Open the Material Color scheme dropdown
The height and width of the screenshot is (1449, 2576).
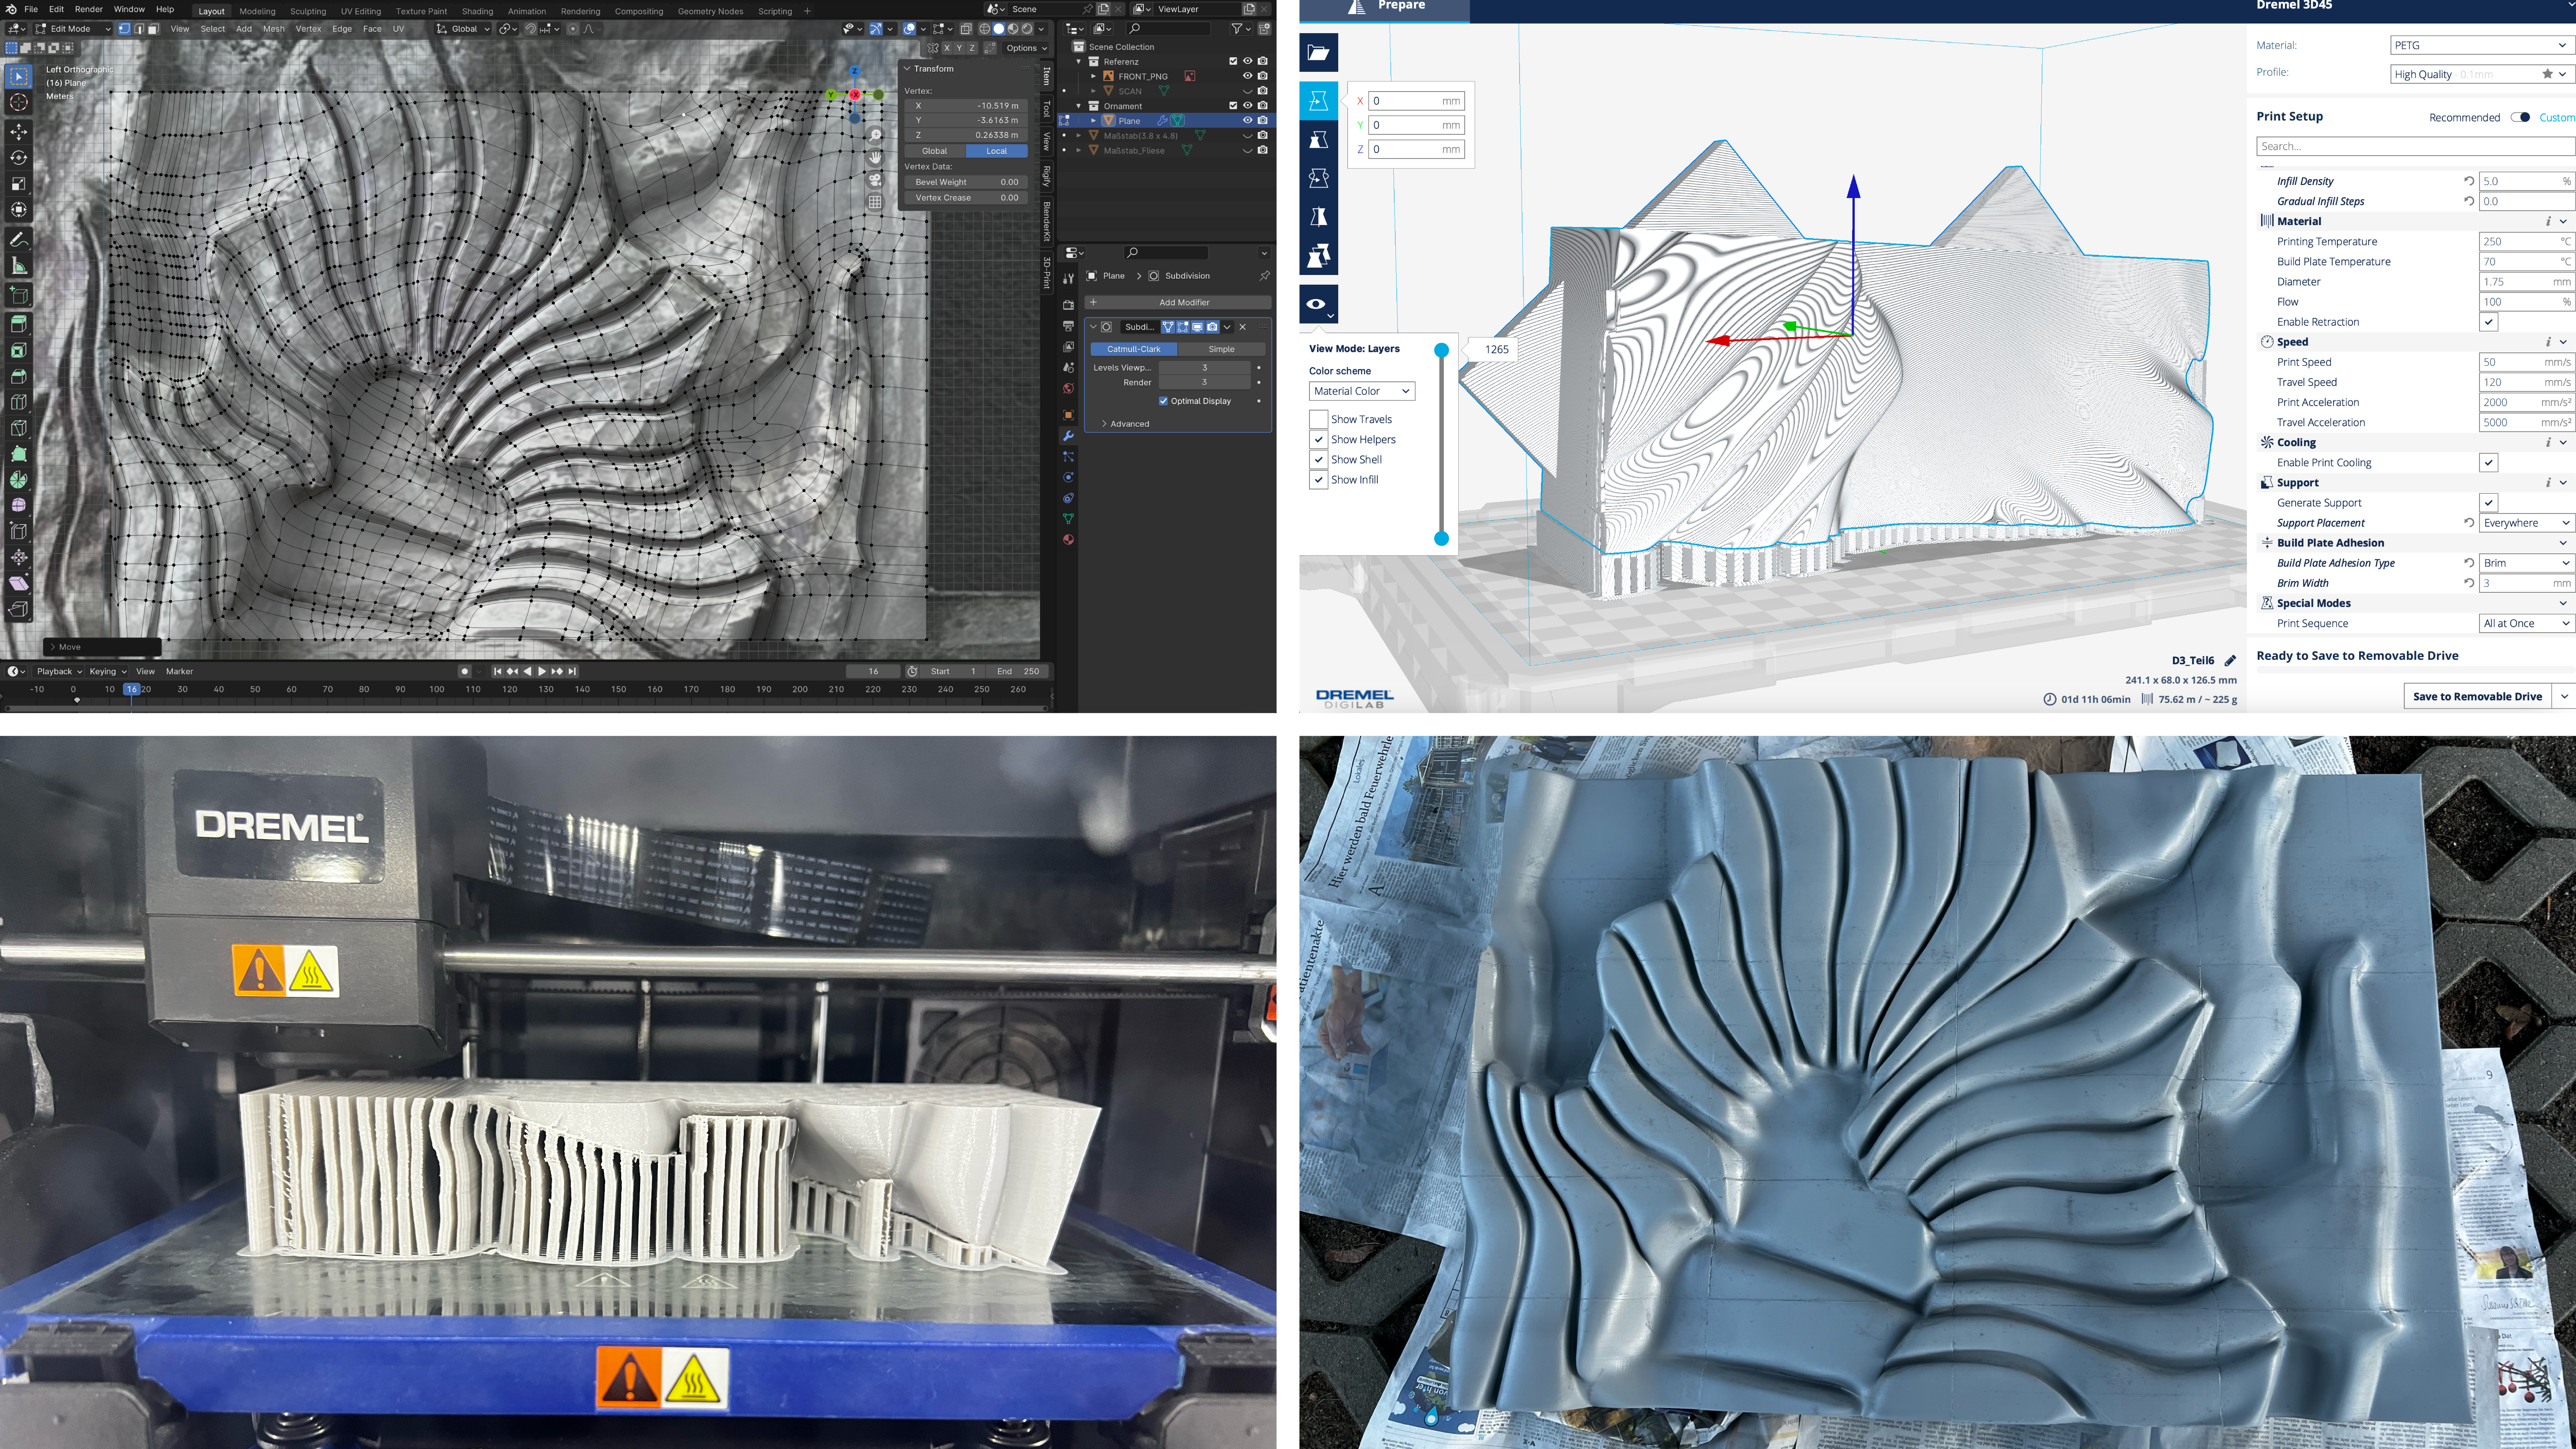coord(1361,391)
